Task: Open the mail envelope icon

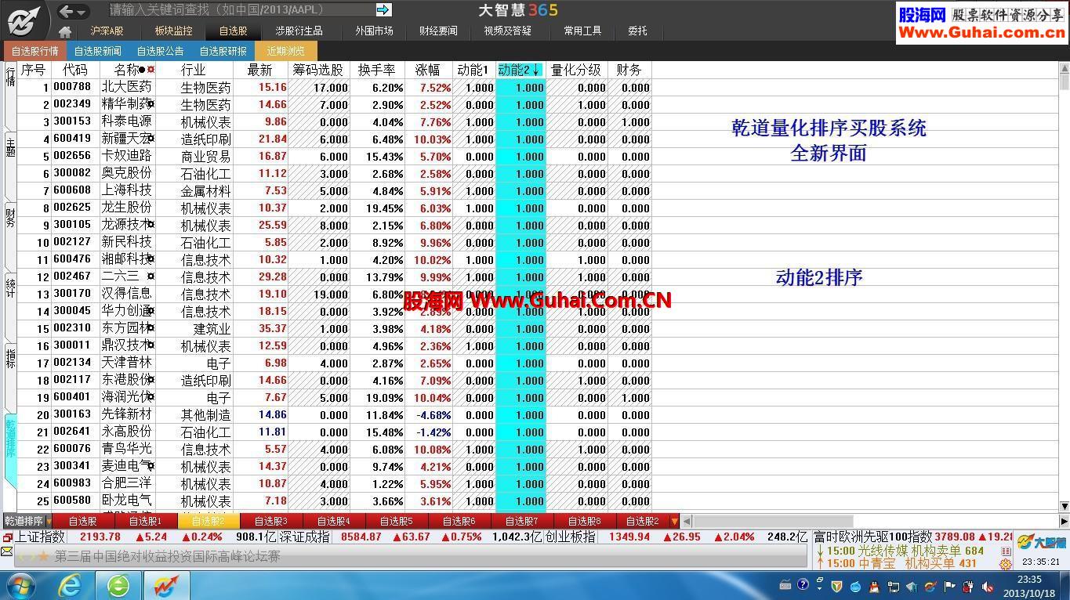Action: [7, 552]
